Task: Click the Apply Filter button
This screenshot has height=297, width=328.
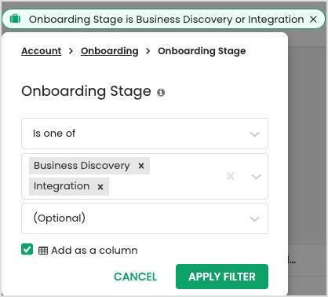Action: pos(222,277)
